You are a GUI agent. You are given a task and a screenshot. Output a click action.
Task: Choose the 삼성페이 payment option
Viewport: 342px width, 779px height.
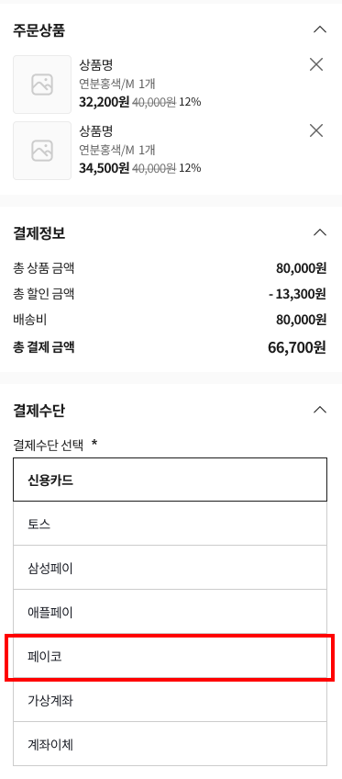pyautogui.click(x=170, y=568)
